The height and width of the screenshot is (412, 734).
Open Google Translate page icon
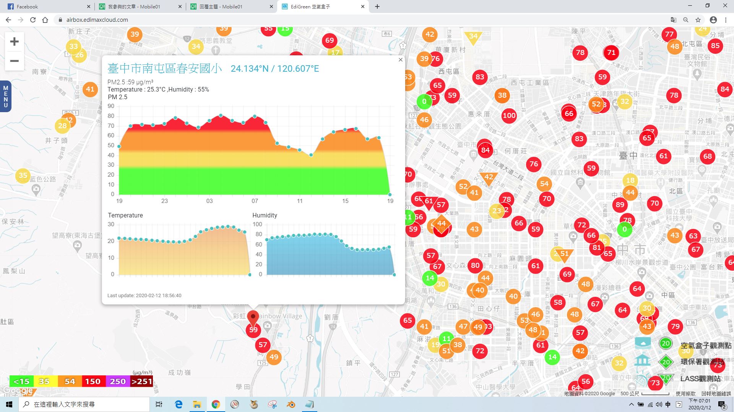(x=674, y=20)
